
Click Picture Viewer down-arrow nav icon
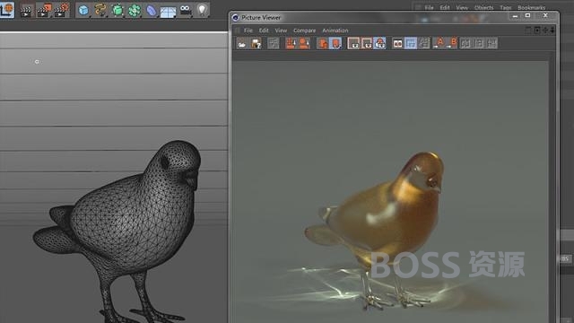pos(552,31)
